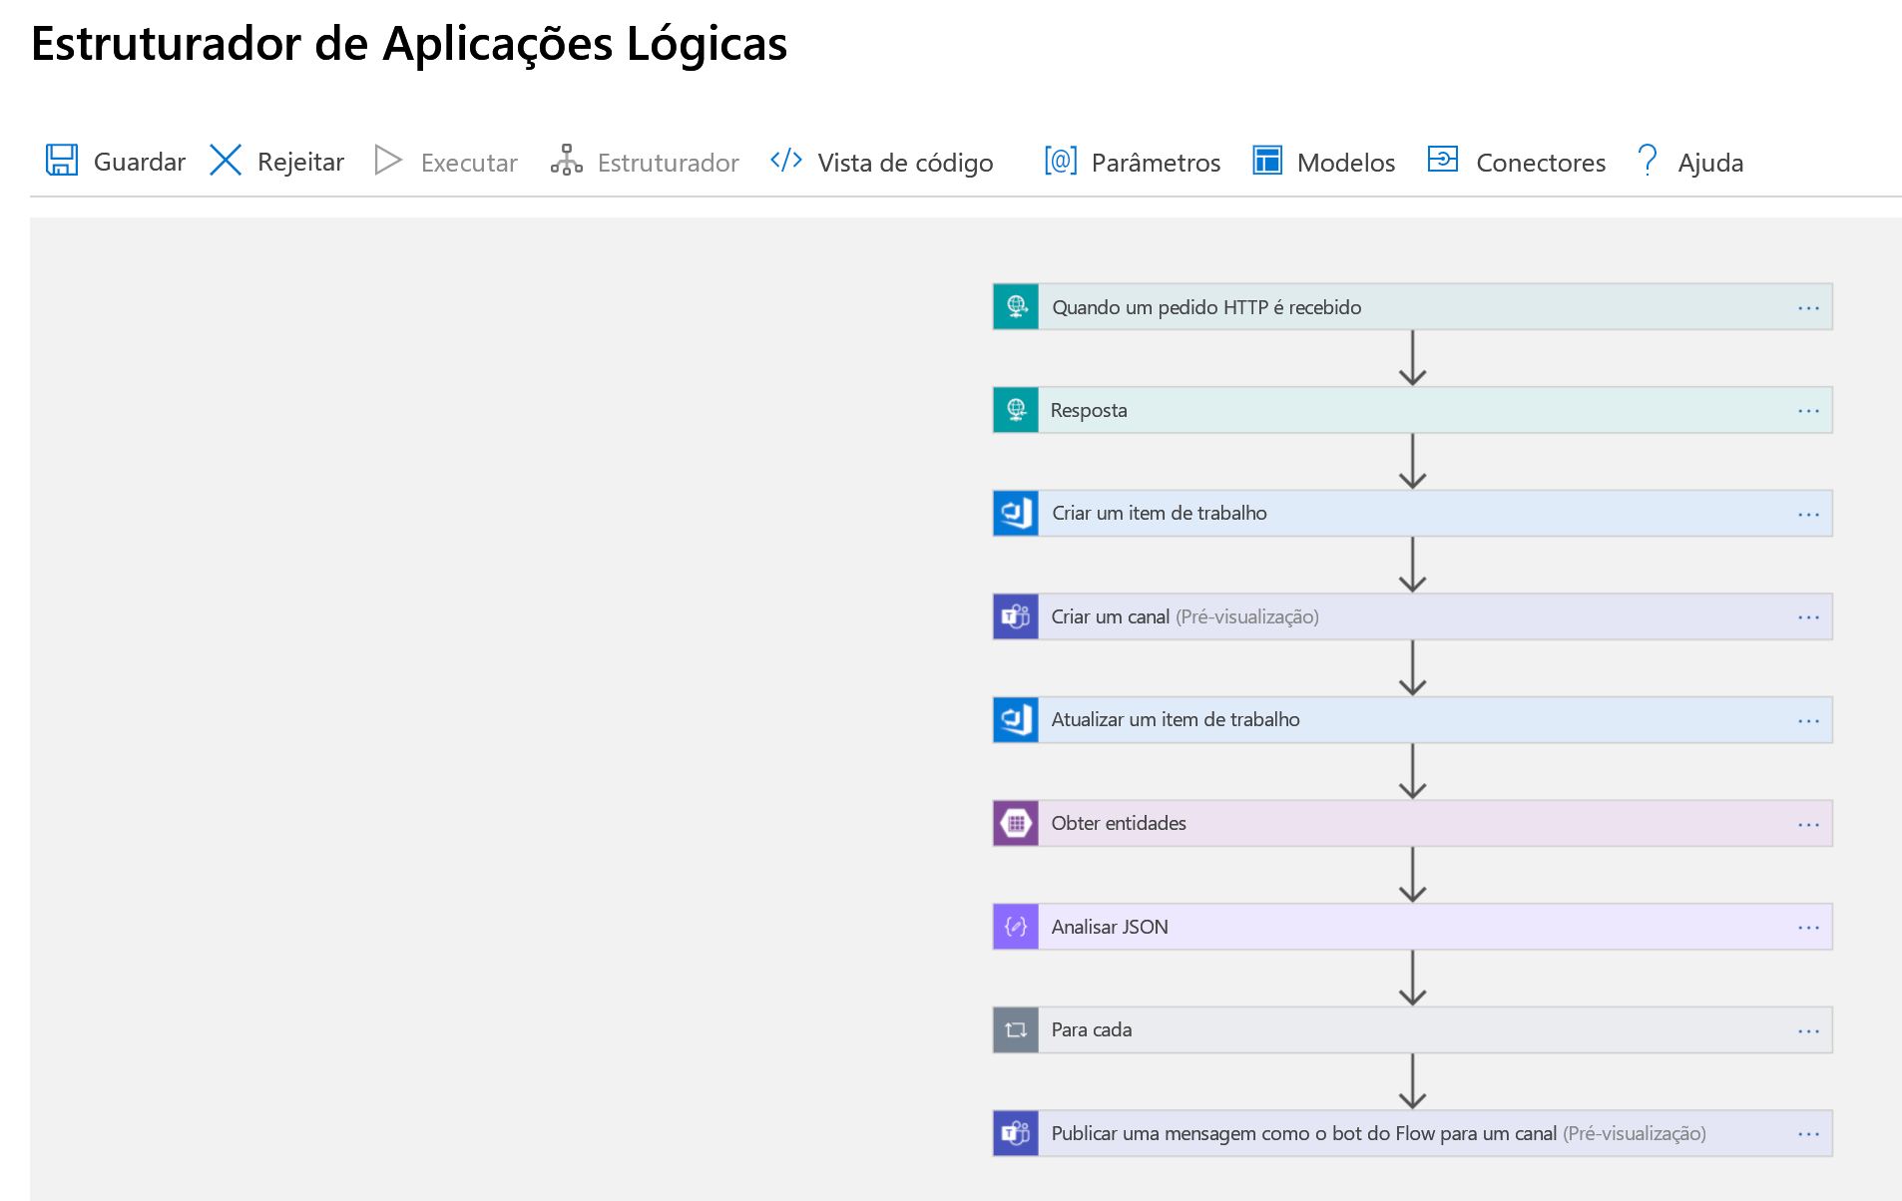Screen dimensions: 1902x1201
Task: Open ellipsis menu for Publicar uma mensagem step
Action: 1808,1134
